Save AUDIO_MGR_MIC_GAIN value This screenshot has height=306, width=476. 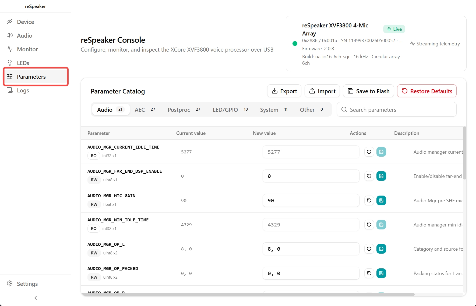click(x=381, y=200)
